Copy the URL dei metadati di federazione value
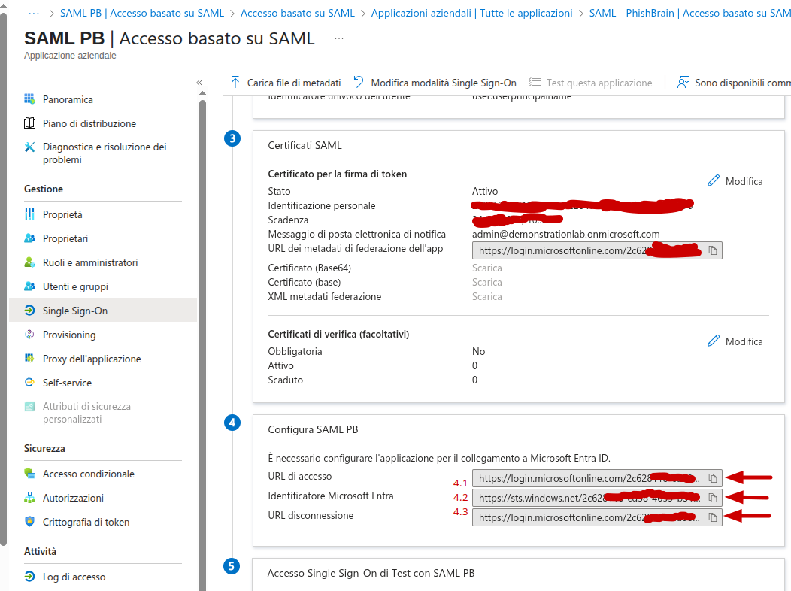 coord(713,250)
